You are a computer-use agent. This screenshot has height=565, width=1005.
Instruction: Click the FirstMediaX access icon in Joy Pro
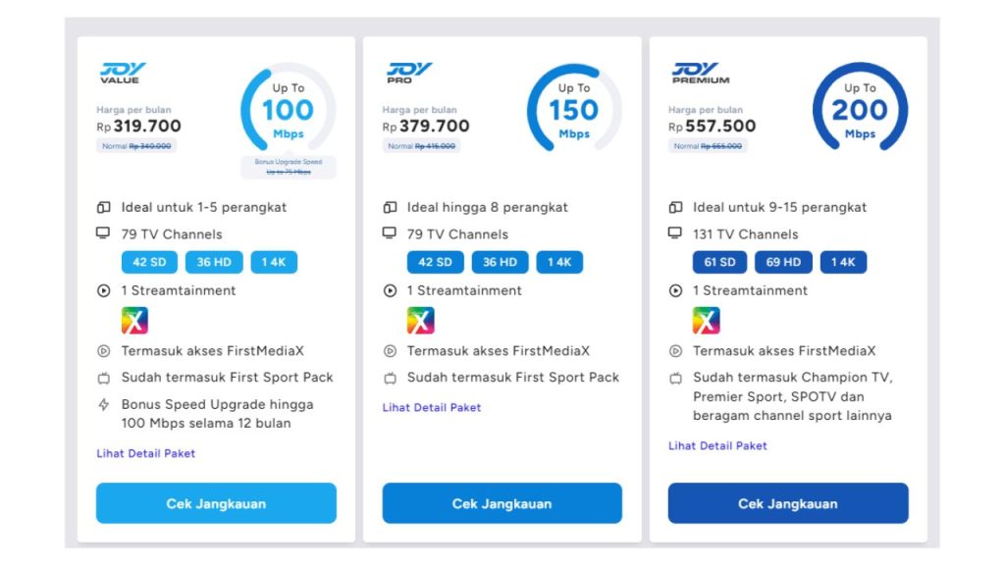click(389, 350)
